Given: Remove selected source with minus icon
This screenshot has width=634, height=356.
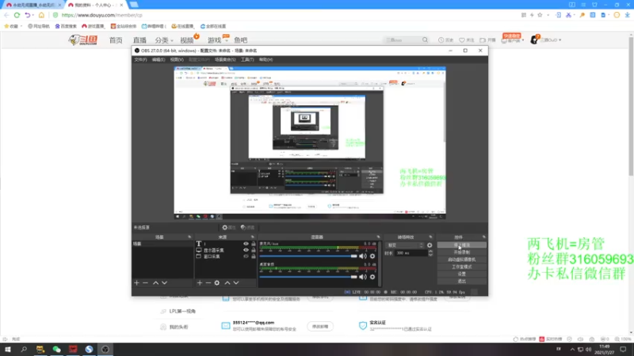Looking at the screenshot, I should point(208,283).
